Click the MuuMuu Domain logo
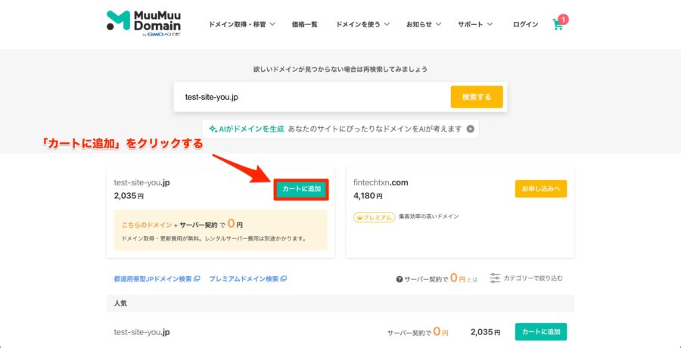The height and width of the screenshot is (348, 681). [144, 23]
